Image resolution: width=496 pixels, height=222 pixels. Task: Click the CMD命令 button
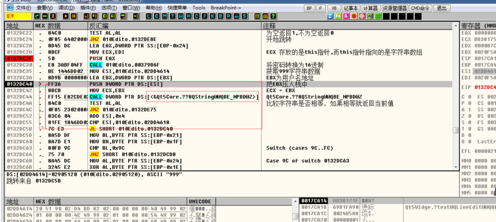coord(420,8)
